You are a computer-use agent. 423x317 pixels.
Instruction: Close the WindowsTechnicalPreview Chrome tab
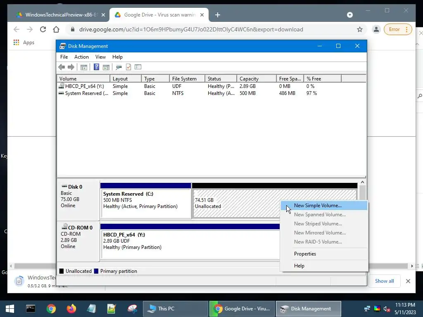pyautogui.click(x=103, y=15)
